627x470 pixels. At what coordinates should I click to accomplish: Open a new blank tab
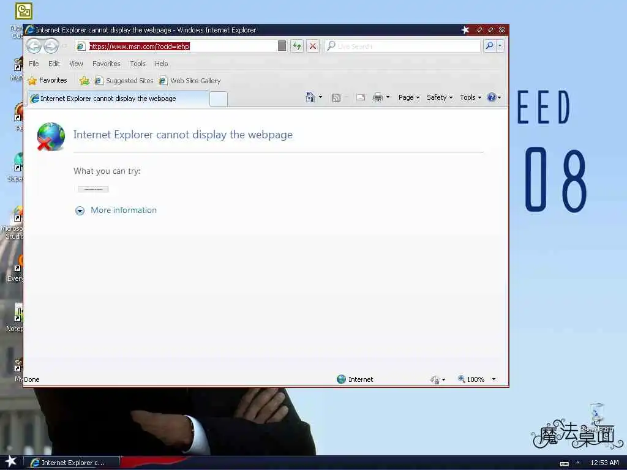tap(219, 99)
